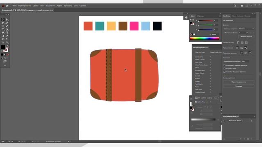Image resolution: width=262 pixels, height=147 pixels.
Task: Check the All checkbox in Vector Inspector
Action: tap(196, 98)
